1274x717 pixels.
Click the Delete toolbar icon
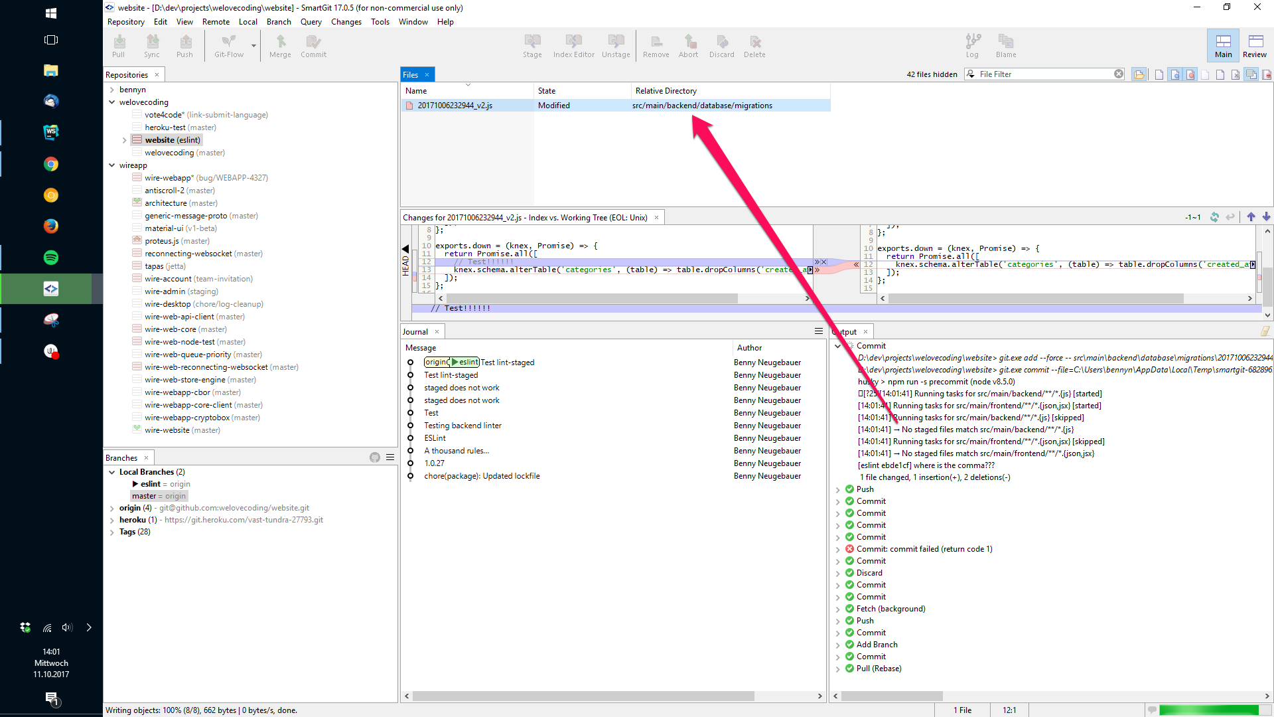tap(754, 46)
